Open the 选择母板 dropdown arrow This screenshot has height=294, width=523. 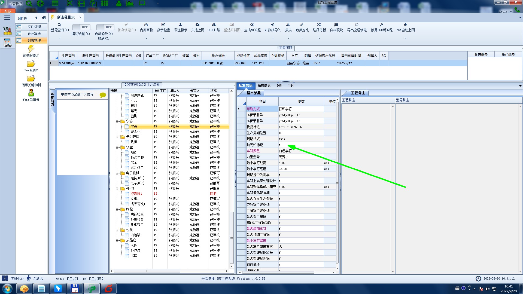(319, 38)
